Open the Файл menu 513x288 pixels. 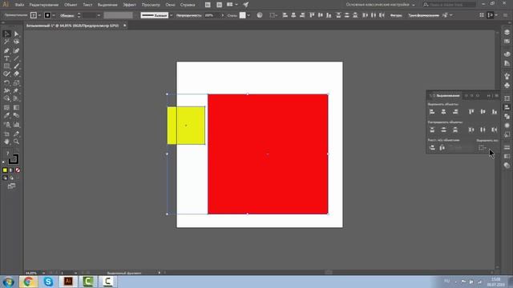tap(19, 5)
